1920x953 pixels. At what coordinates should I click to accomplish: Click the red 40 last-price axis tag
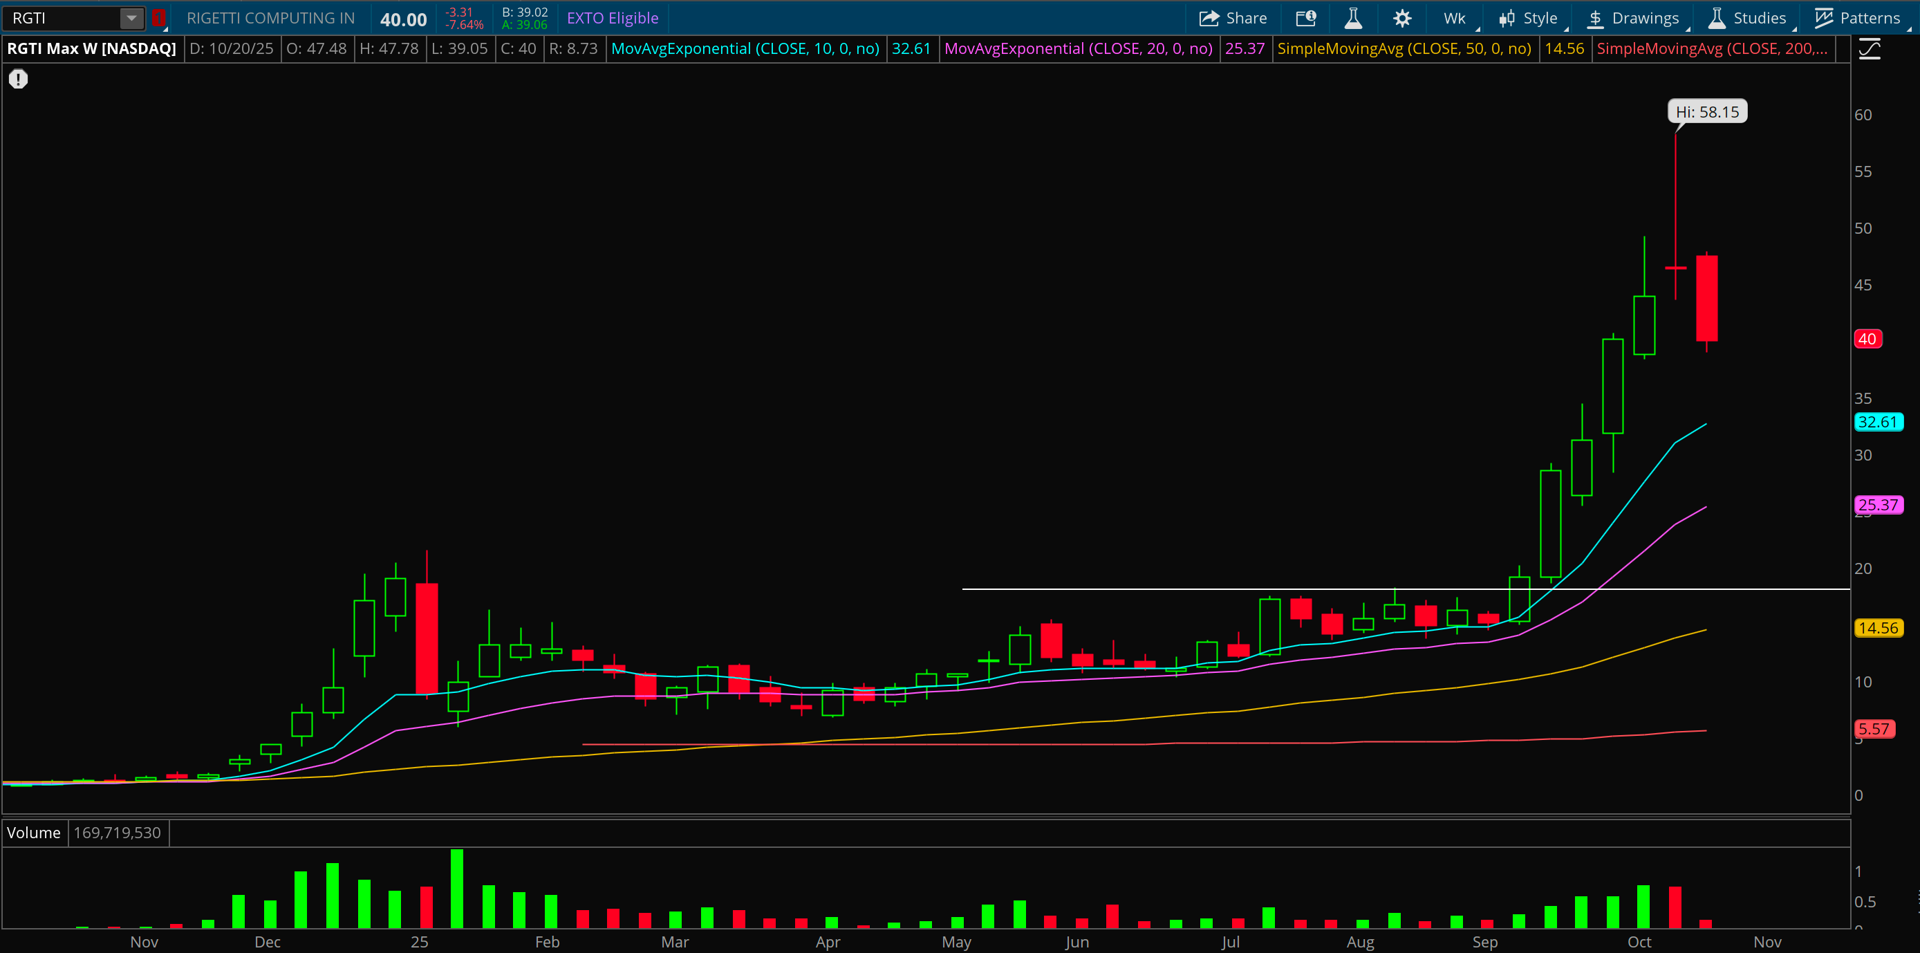tap(1867, 339)
